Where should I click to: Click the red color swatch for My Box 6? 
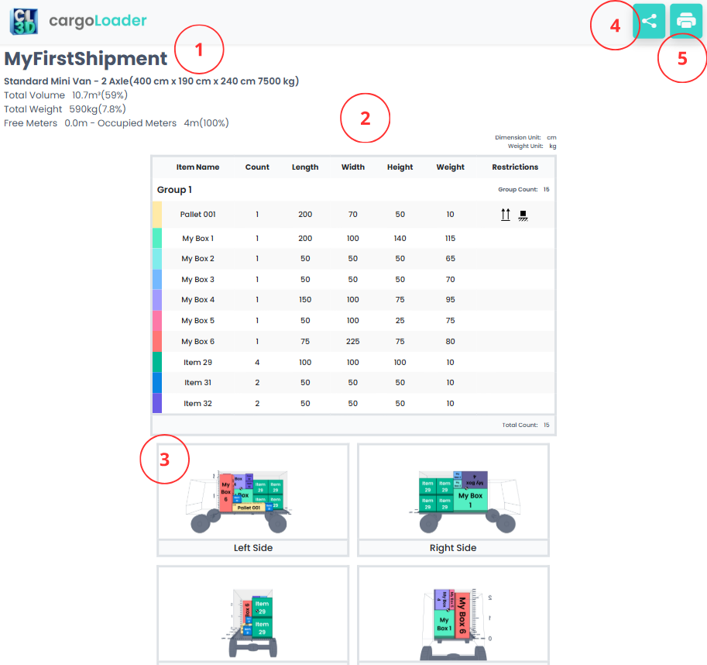tap(157, 342)
